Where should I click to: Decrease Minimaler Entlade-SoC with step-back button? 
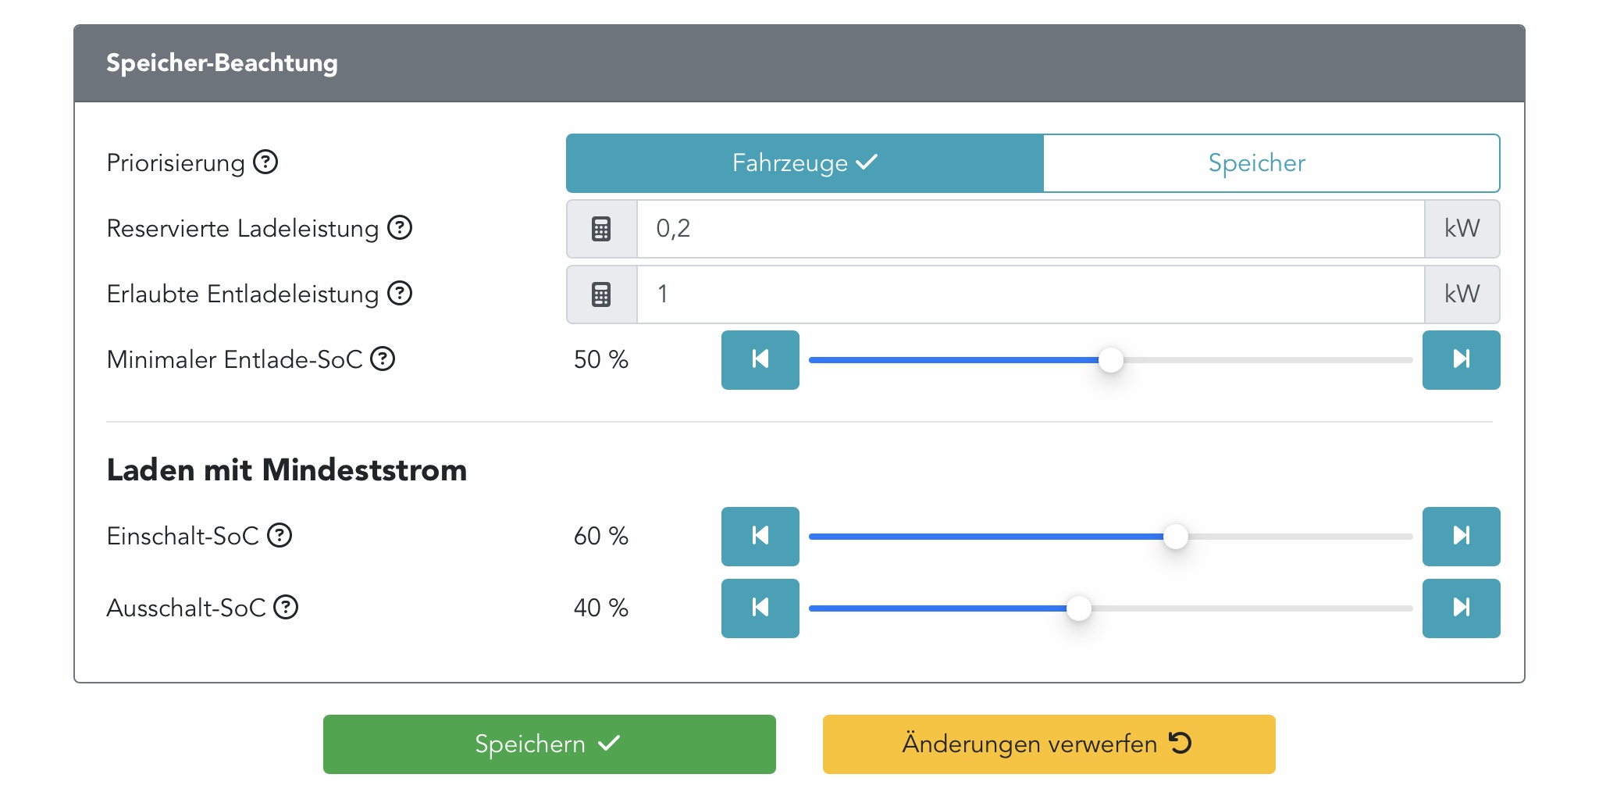pos(760,360)
